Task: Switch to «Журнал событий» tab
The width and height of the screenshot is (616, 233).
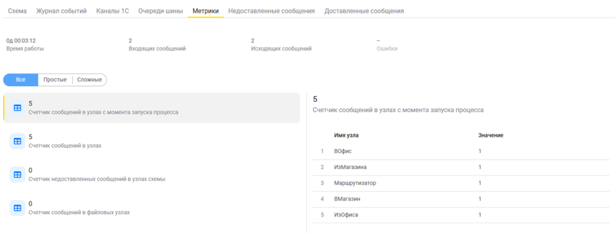Action: point(61,11)
